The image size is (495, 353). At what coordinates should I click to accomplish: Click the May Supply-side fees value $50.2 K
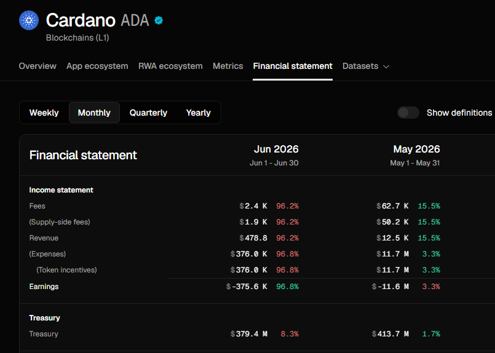(x=392, y=222)
